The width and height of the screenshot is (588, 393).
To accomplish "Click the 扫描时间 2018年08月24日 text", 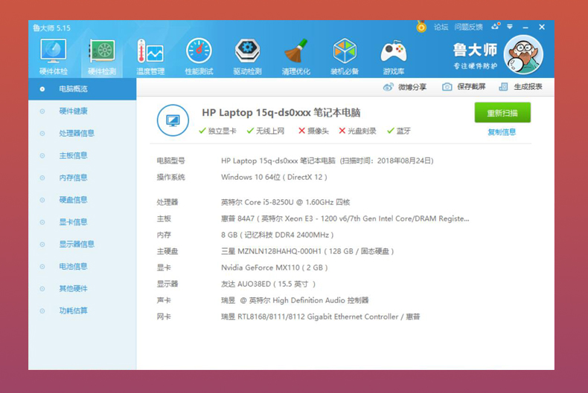I will coord(386,161).
